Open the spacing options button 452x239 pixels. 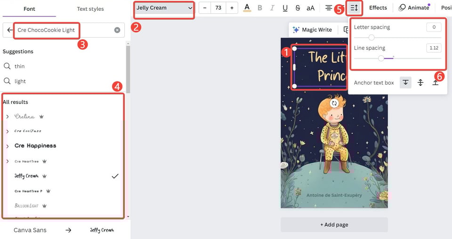354,8
